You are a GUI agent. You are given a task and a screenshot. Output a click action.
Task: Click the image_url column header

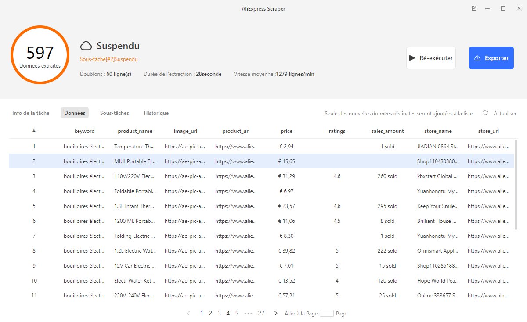click(x=185, y=131)
